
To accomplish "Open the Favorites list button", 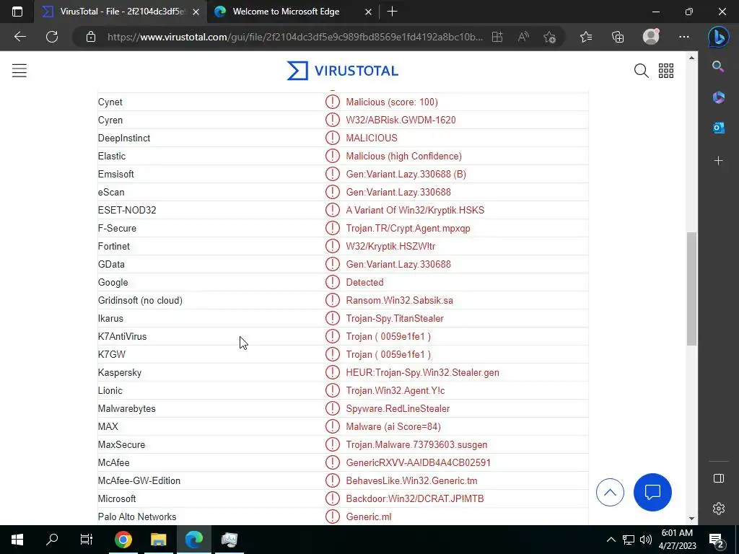I will pyautogui.click(x=586, y=37).
